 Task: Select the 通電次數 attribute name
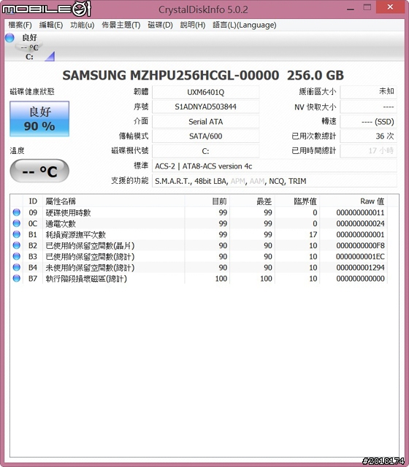(x=61, y=224)
